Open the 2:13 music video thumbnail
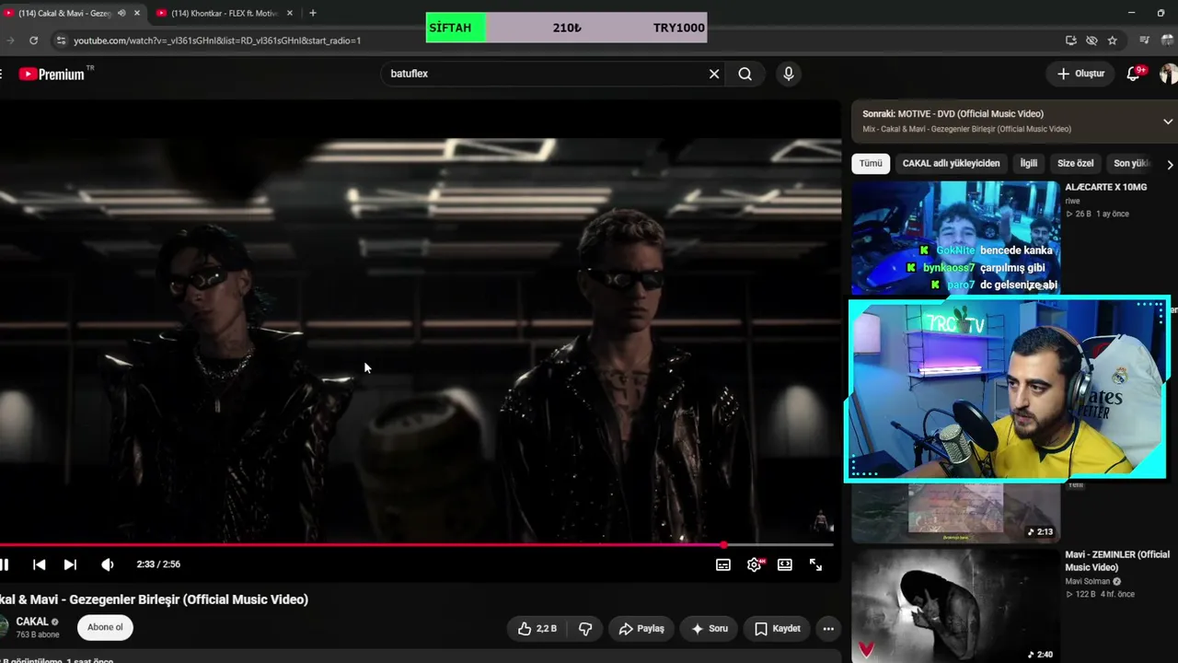Screen dimensions: 1178x663 point(955,512)
